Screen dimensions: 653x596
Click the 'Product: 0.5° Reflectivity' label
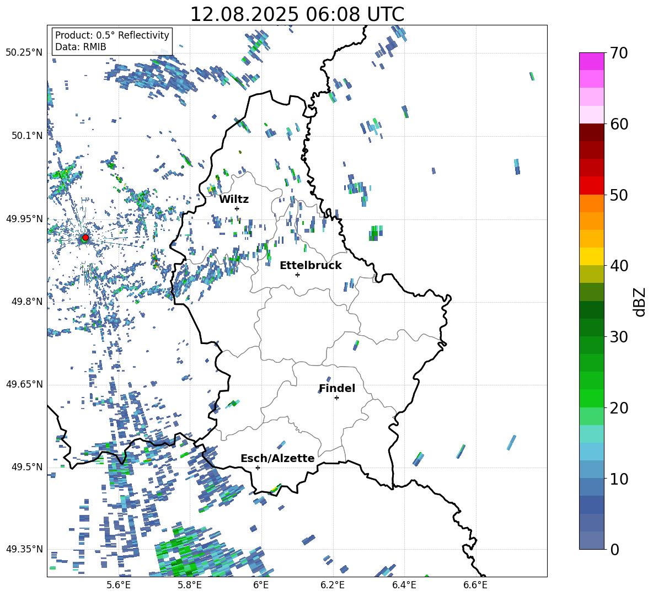click(112, 35)
